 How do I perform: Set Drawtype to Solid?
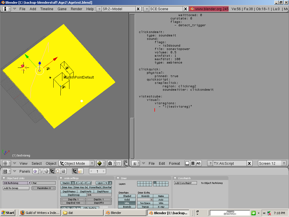click(127, 200)
